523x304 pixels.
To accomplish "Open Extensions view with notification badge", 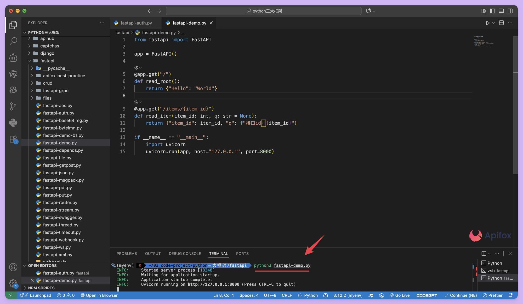I will coord(13,139).
